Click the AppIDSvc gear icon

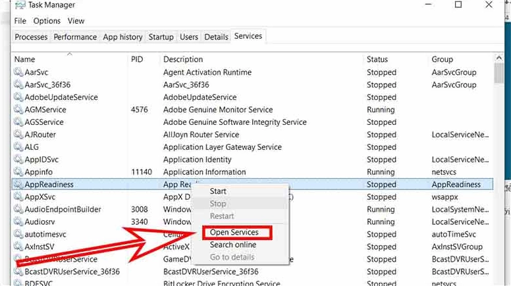18,159
